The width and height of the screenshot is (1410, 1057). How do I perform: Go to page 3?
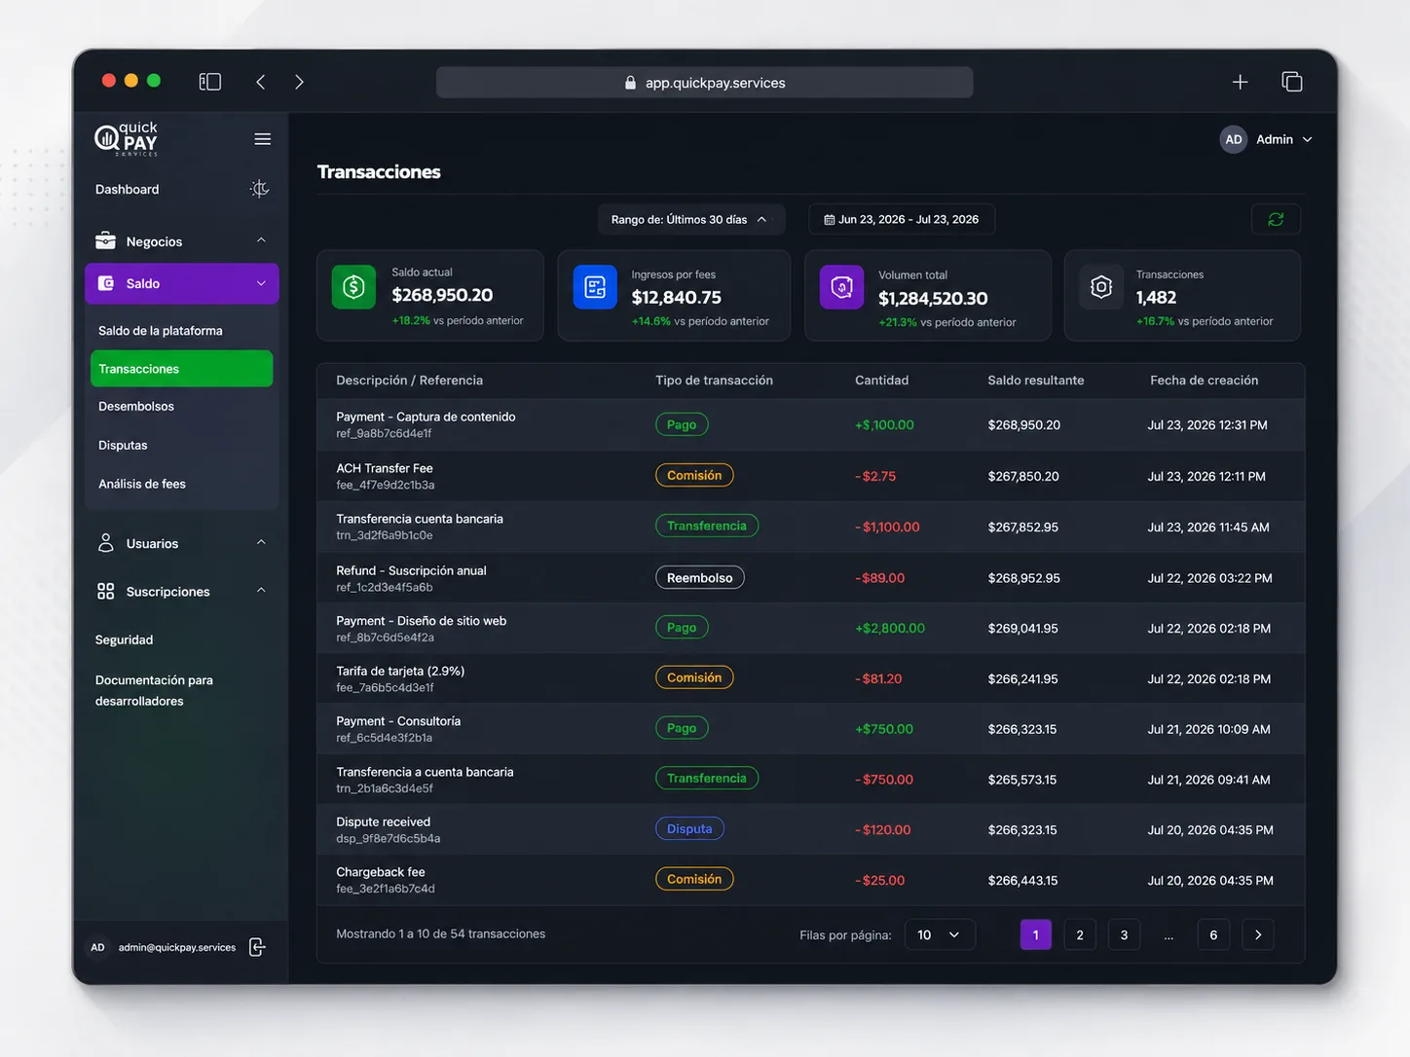pos(1124,934)
